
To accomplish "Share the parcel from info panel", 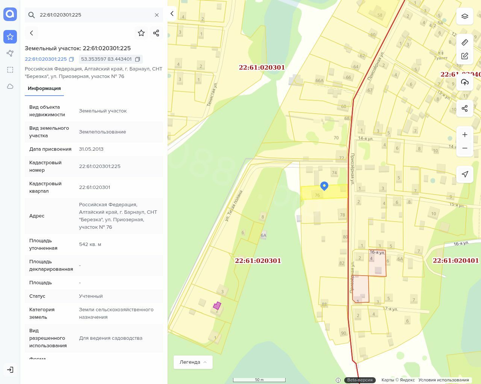I will pos(156,33).
